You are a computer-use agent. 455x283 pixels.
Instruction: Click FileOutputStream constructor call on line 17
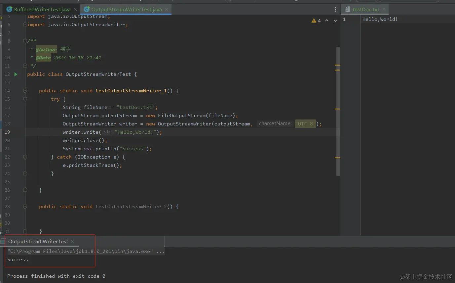coord(192,116)
